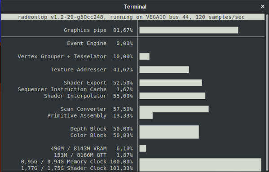Select the 153M / 8166M GTT text
This screenshot has height=172, width=269.
pos(80,155)
